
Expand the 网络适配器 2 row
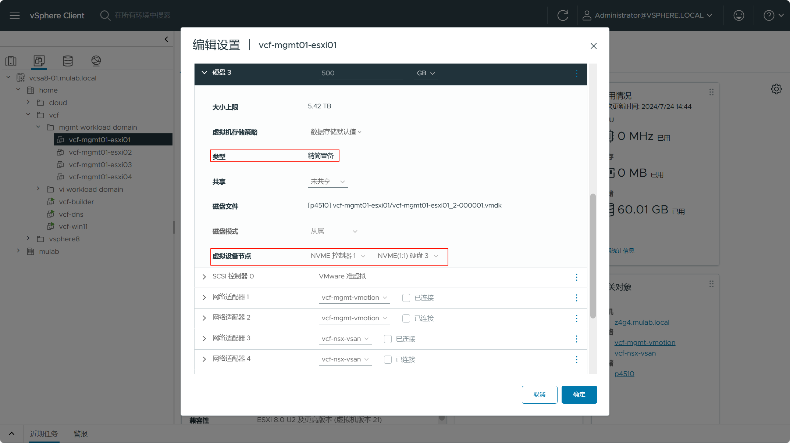(204, 318)
